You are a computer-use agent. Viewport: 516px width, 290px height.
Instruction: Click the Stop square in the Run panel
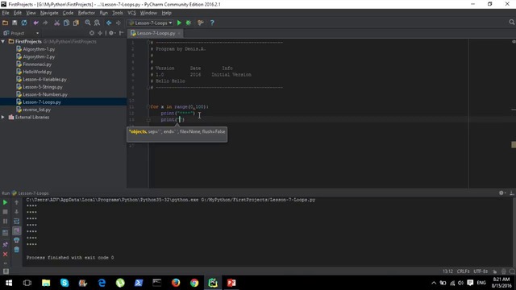pos(5,212)
